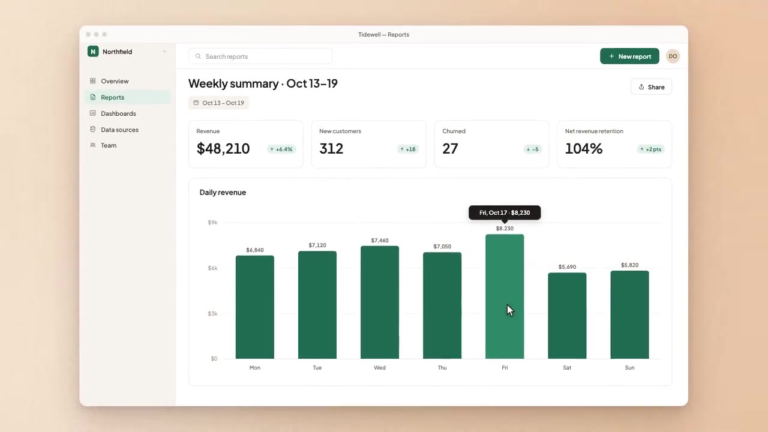Select Reports in the sidebar
The height and width of the screenshot is (432, 768).
pos(127,97)
